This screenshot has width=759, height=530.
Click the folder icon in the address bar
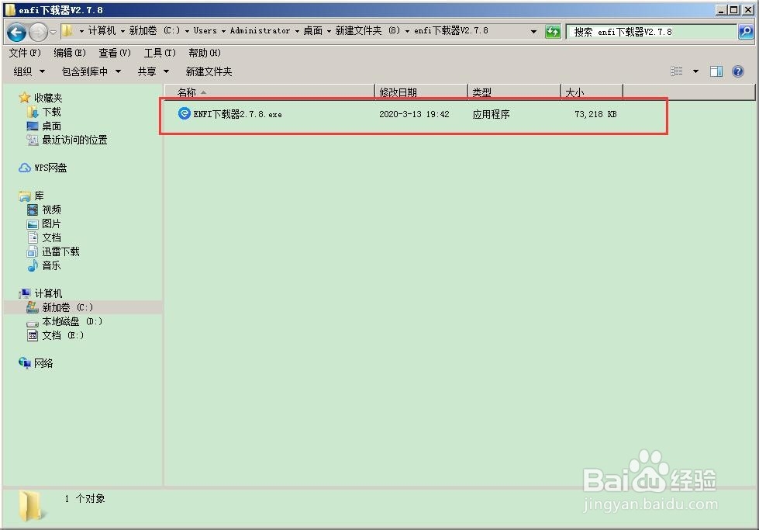point(67,31)
